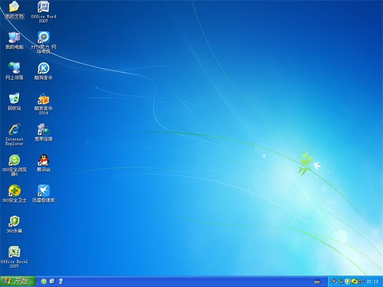Screen dimensions: 383x287
Task: Open 360安全卫士 from the desktop
Action: pyautogui.click(x=14, y=191)
